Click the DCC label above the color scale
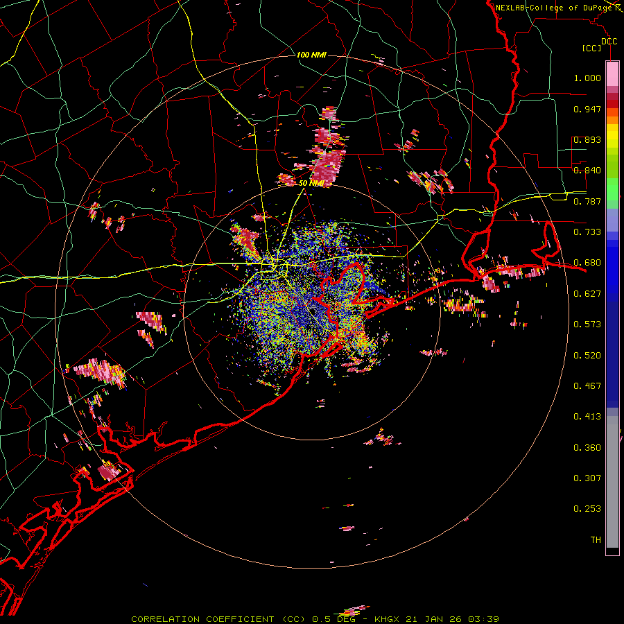The image size is (624, 624). 609,41
